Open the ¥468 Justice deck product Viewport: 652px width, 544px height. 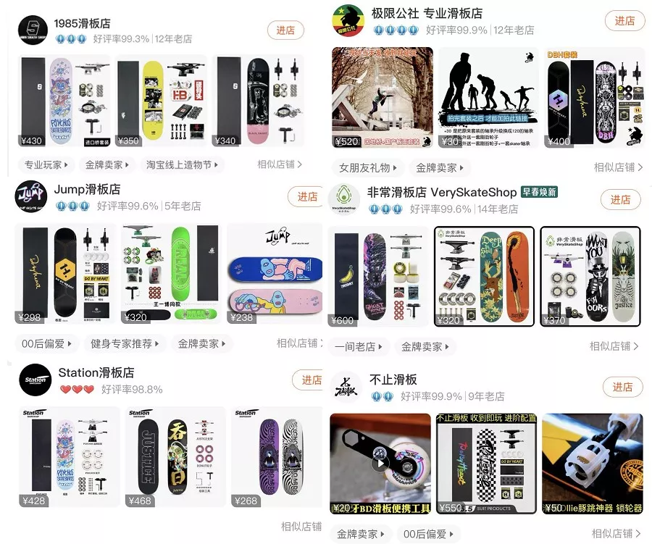(175, 456)
